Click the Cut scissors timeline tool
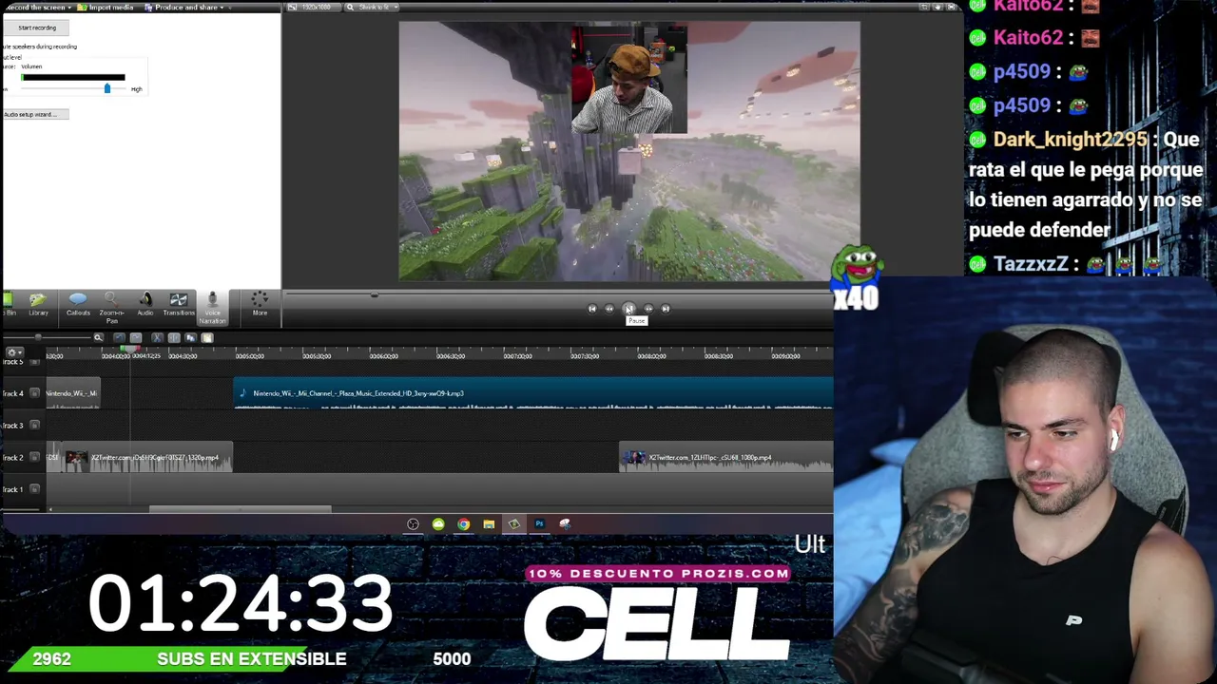This screenshot has height=684, width=1217. coord(157,338)
